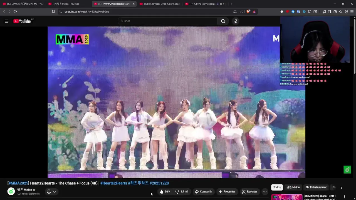This screenshot has width=356, height=200.
Task: Open the YouTube hamburger guide menu
Action: [x=7, y=21]
